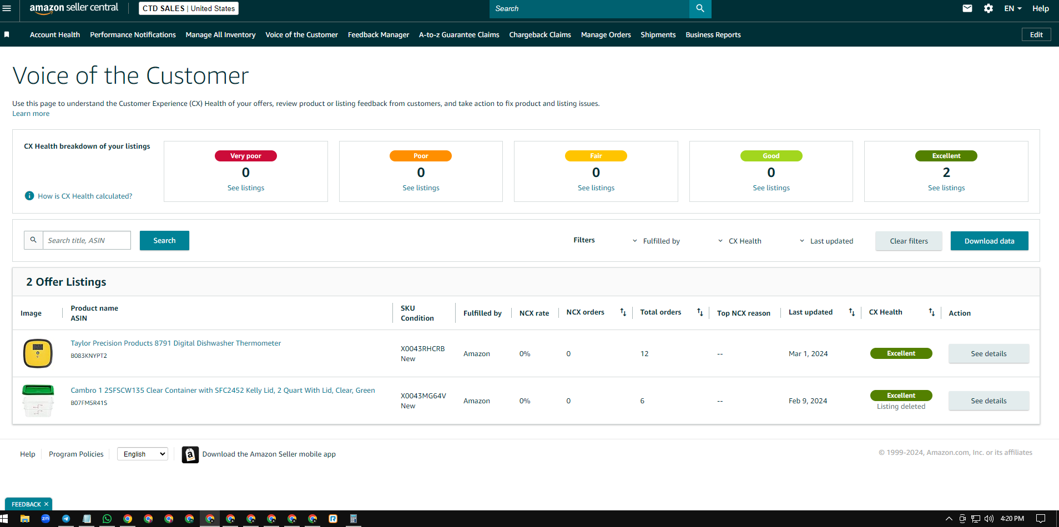Screen dimensions: 1059x527
Task: Open Telegram from the taskbar
Action: click(66, 519)
